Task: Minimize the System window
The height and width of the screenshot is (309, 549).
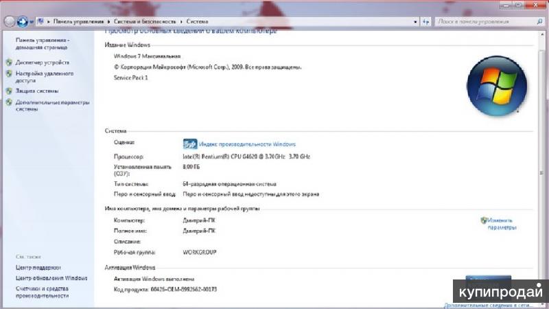Action: point(506,5)
